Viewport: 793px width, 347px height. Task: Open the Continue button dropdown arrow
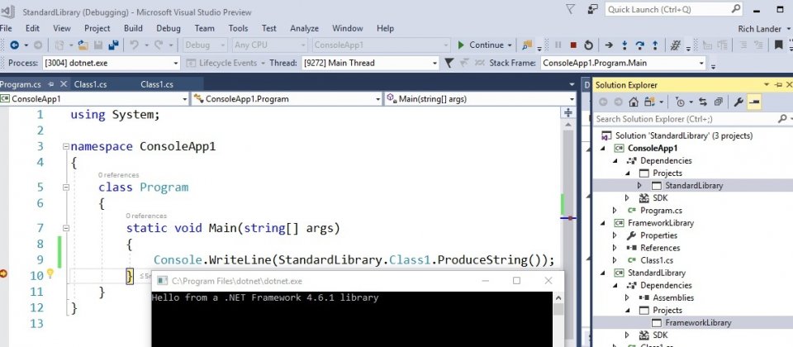(510, 45)
